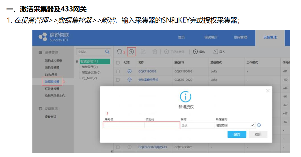
Task: Click the edit pencil icon in the toolbar
Action: (143, 52)
